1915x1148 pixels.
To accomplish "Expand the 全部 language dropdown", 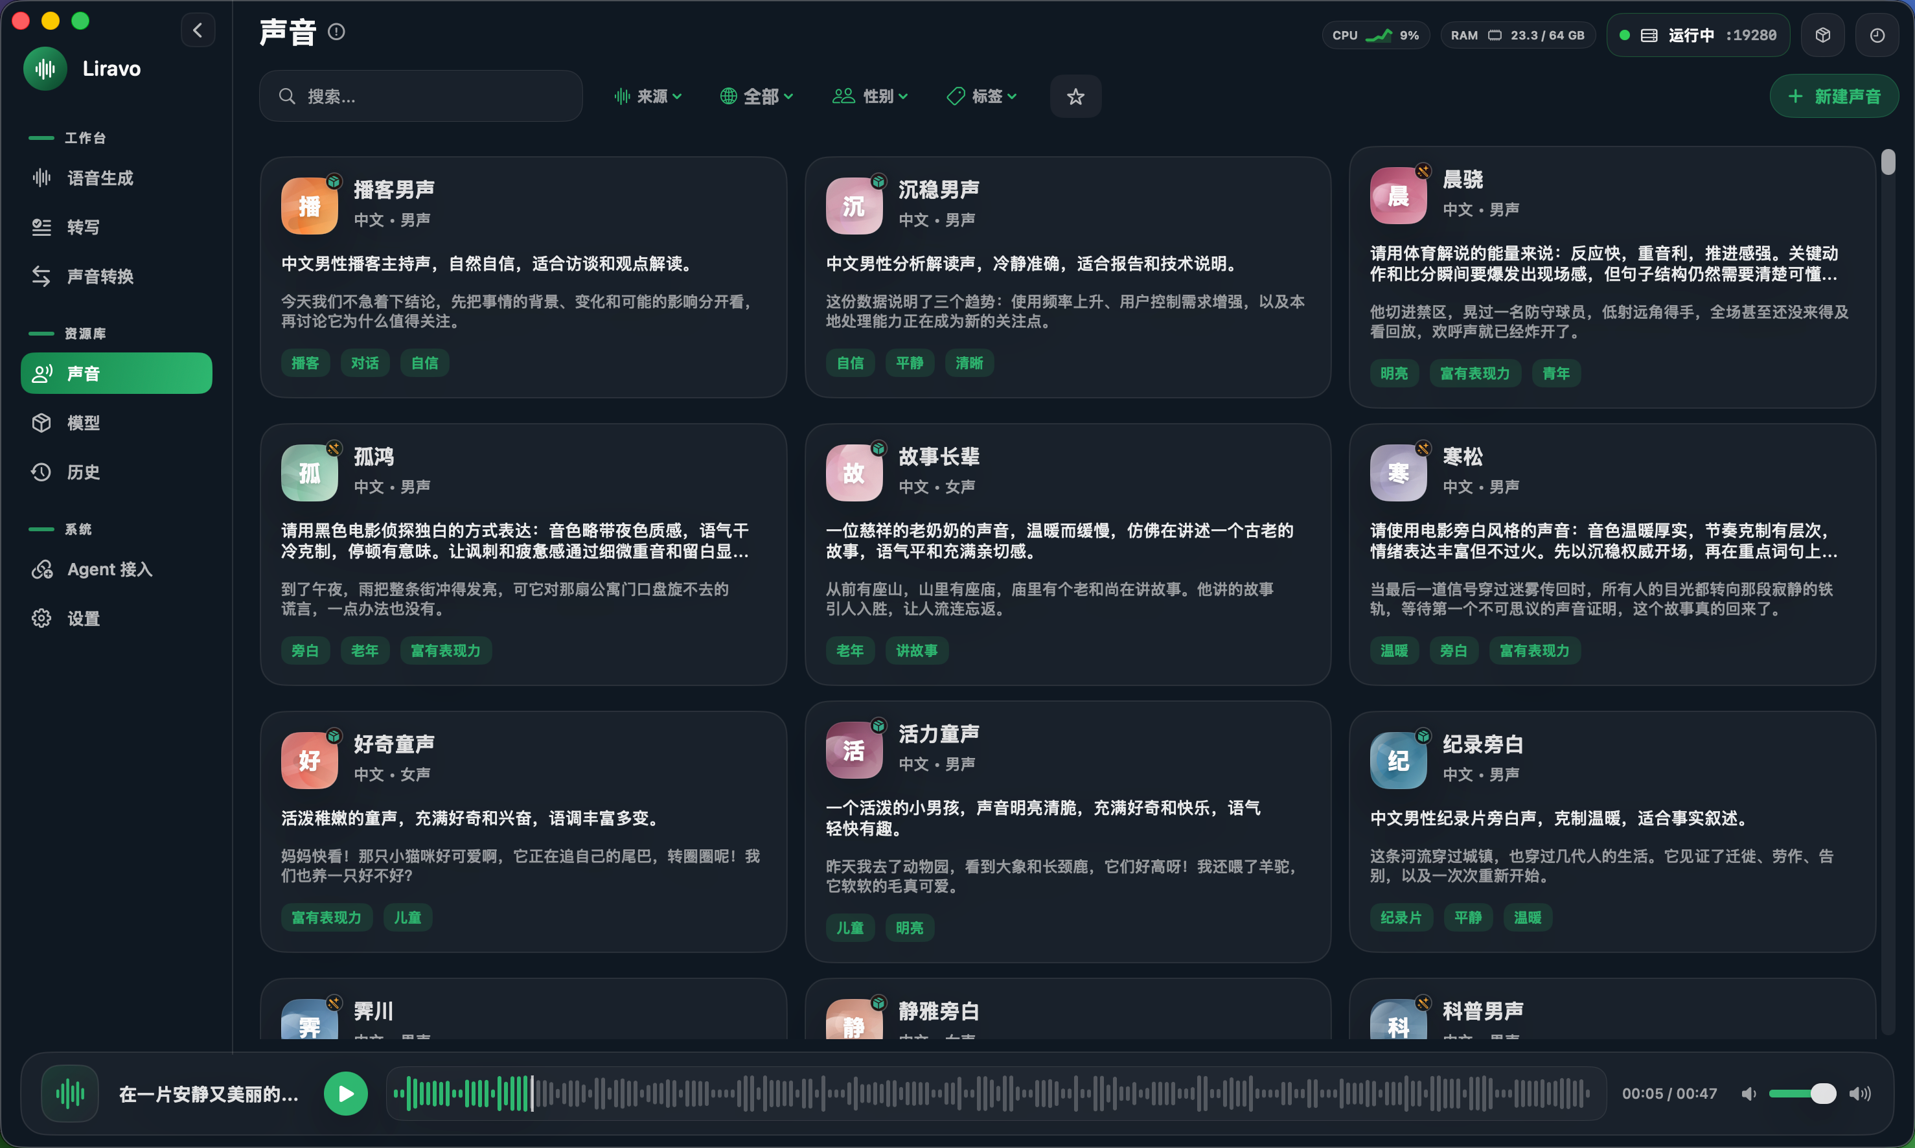I will [x=757, y=96].
